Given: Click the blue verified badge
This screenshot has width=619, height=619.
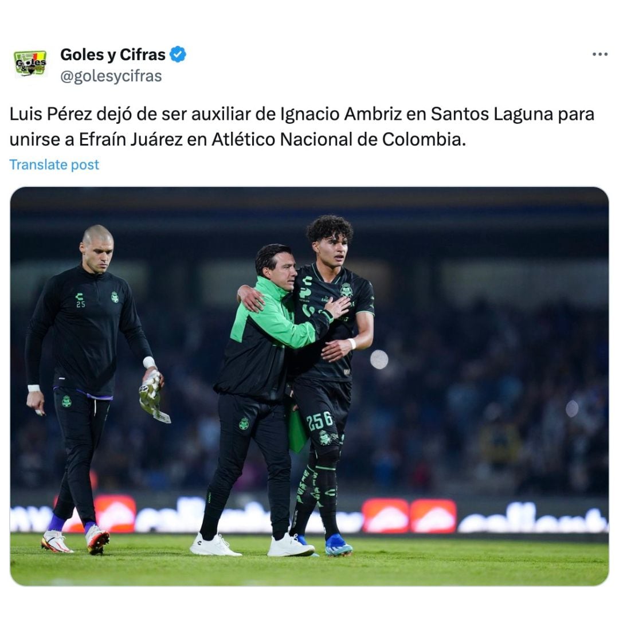Looking at the screenshot, I should [x=178, y=54].
